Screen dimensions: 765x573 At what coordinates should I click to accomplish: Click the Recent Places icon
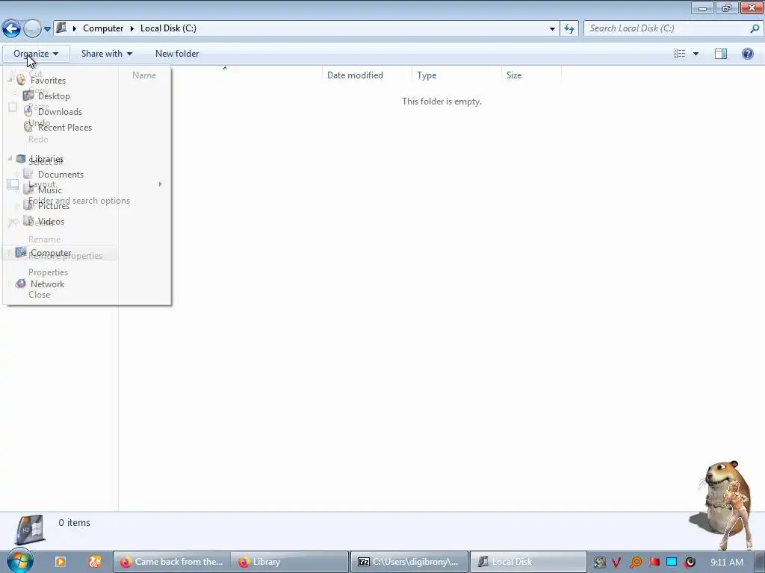[x=28, y=127]
